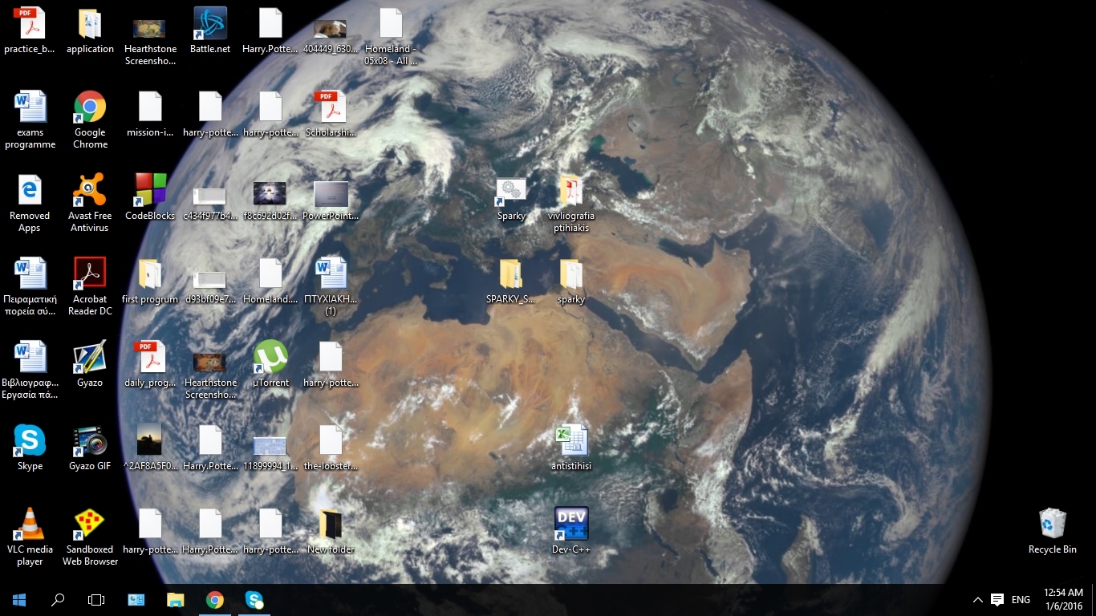Launch Acrobat Reader DC

[90, 286]
